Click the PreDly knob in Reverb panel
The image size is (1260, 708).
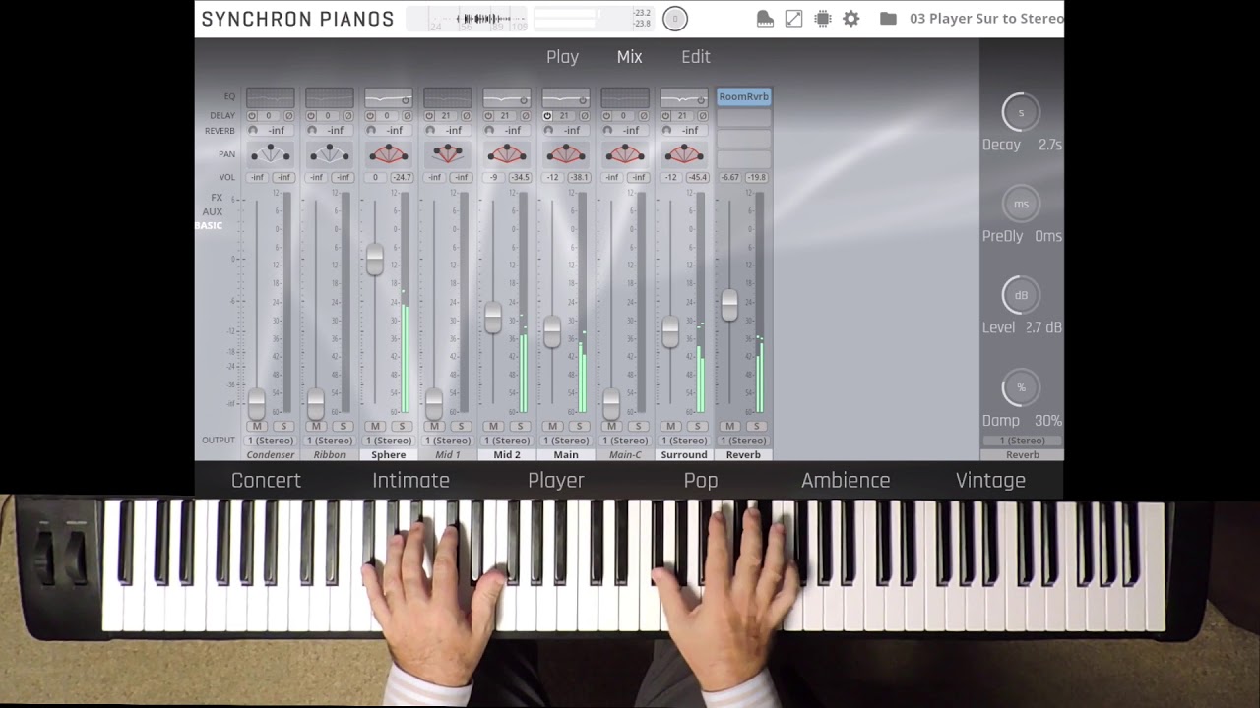(1021, 204)
